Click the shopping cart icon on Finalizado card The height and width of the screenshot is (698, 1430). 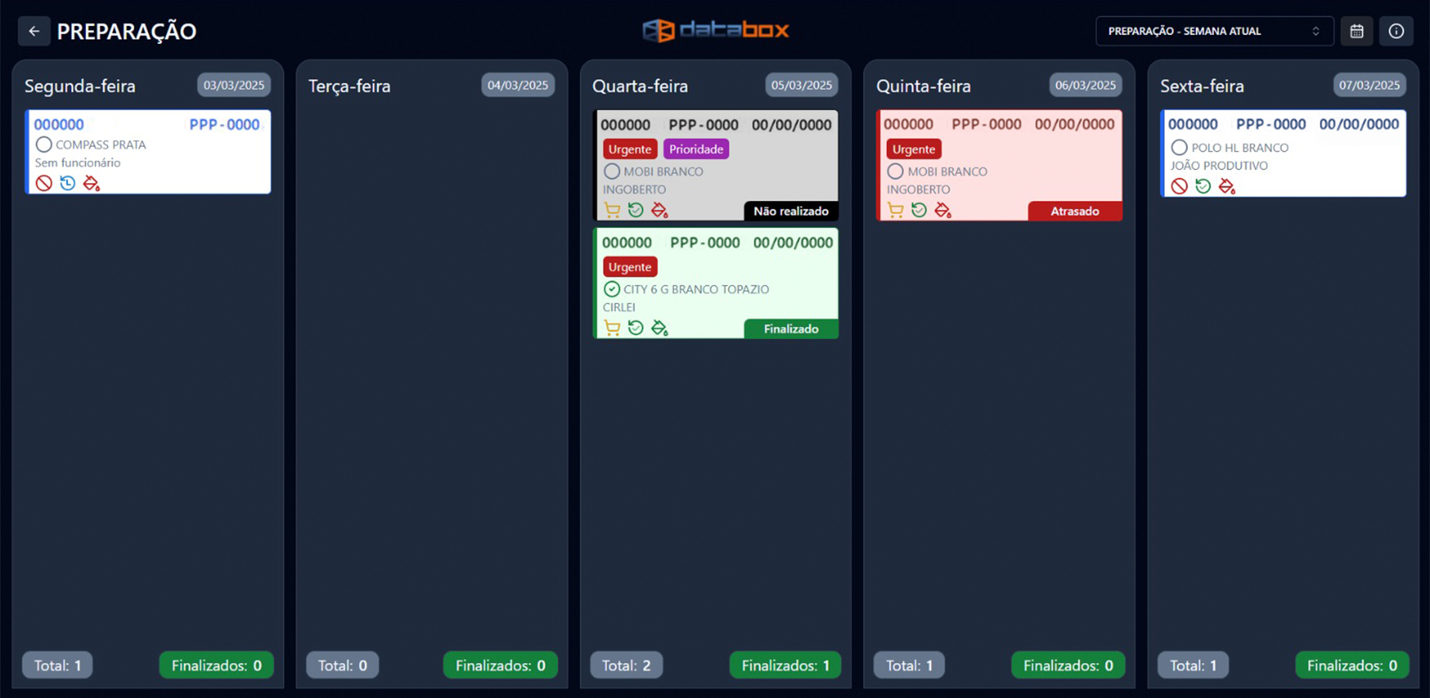(x=611, y=329)
